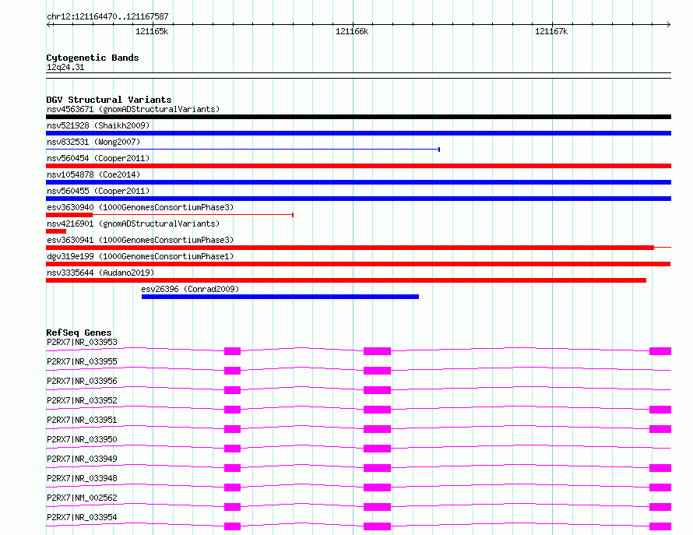Click the first exon of NR_033956
This screenshot has width=693, height=535.
coord(233,390)
